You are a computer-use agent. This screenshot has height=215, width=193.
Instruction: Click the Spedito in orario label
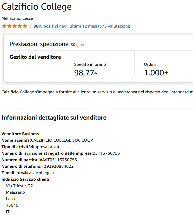[90, 64]
